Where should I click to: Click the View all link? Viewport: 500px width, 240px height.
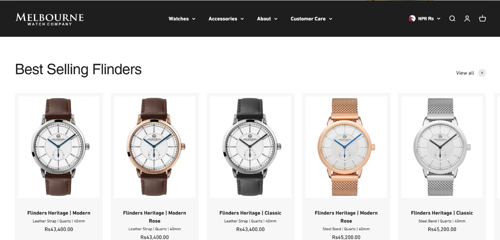click(x=465, y=73)
